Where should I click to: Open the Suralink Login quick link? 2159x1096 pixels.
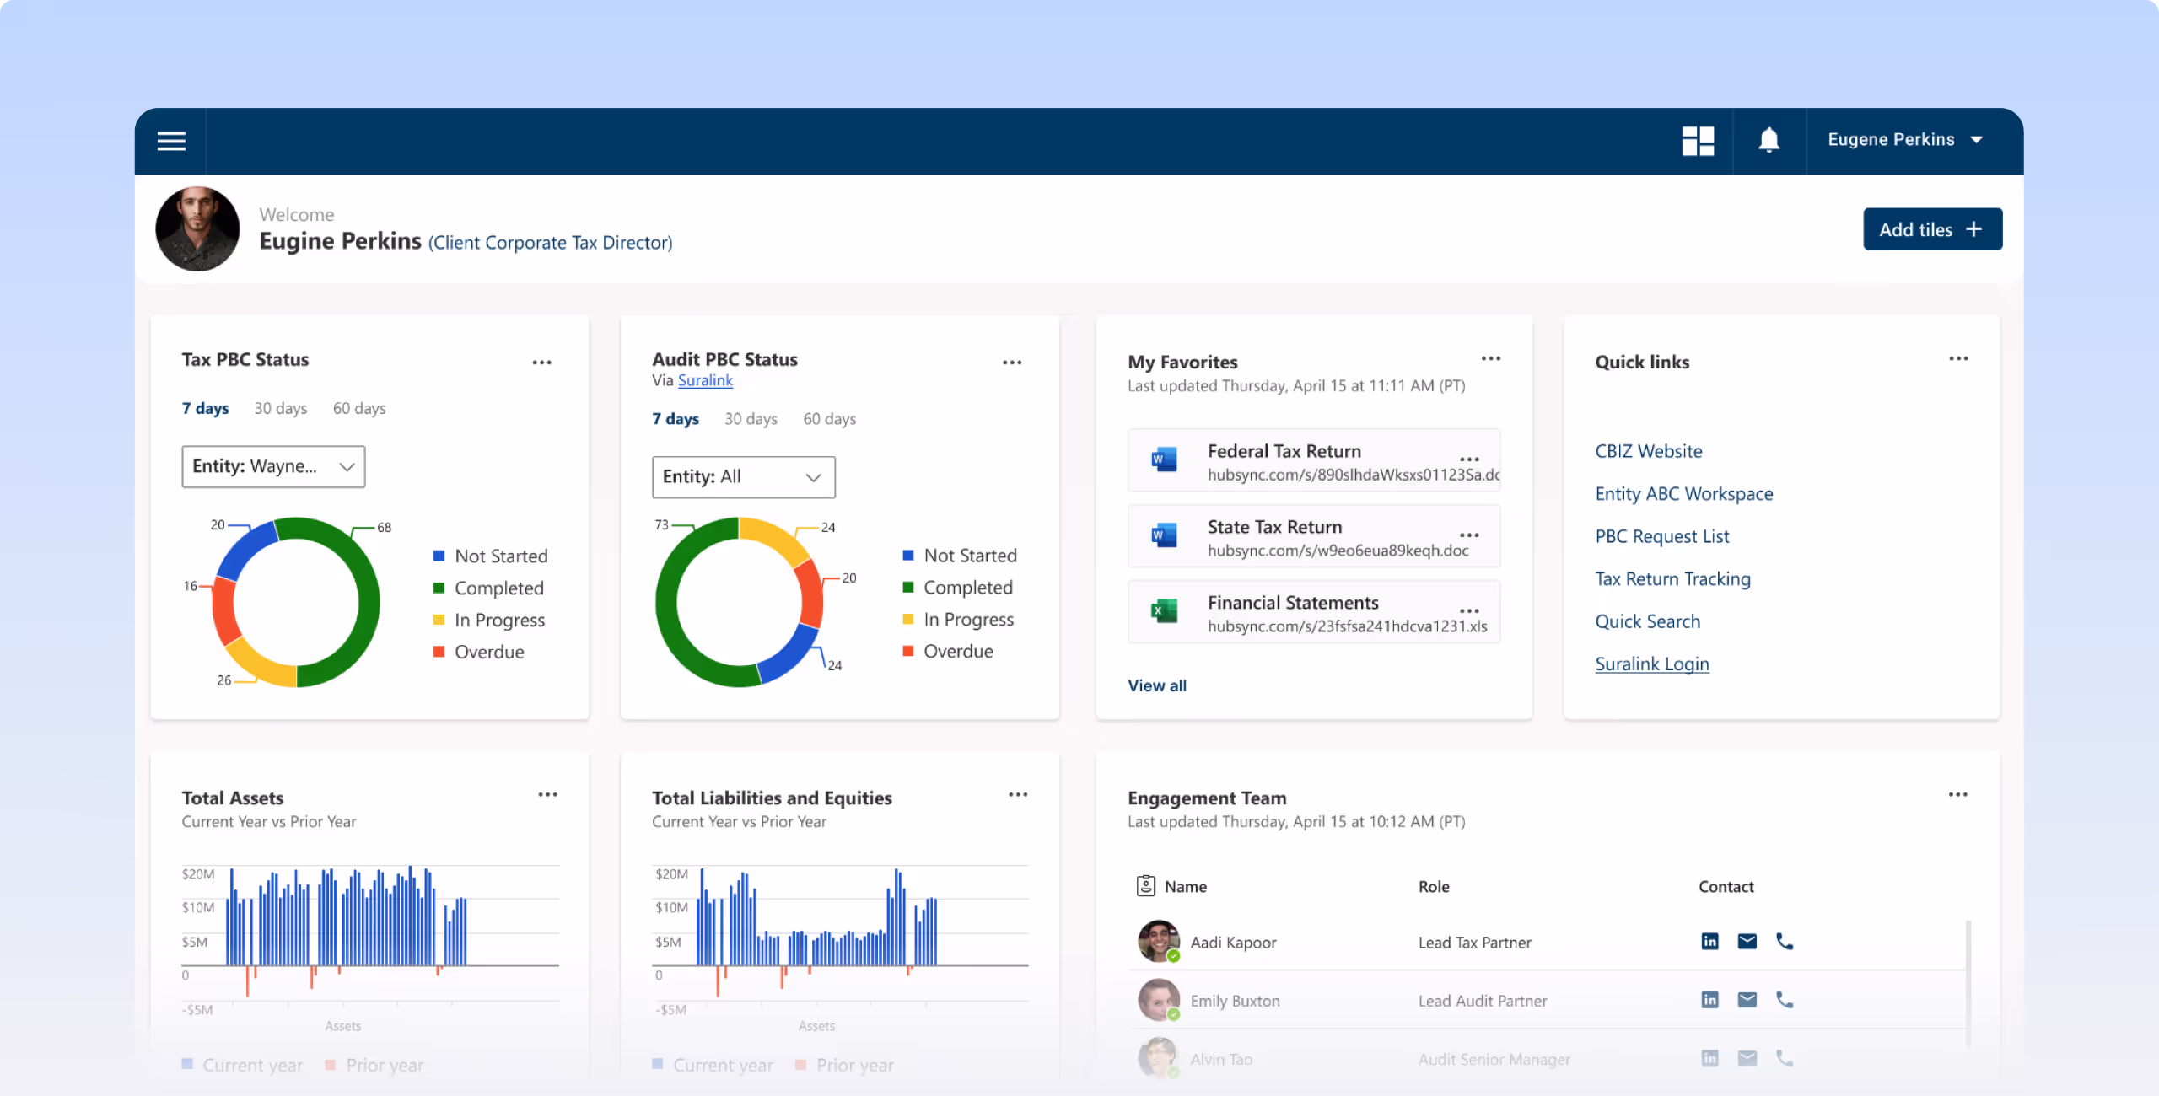tap(1652, 664)
